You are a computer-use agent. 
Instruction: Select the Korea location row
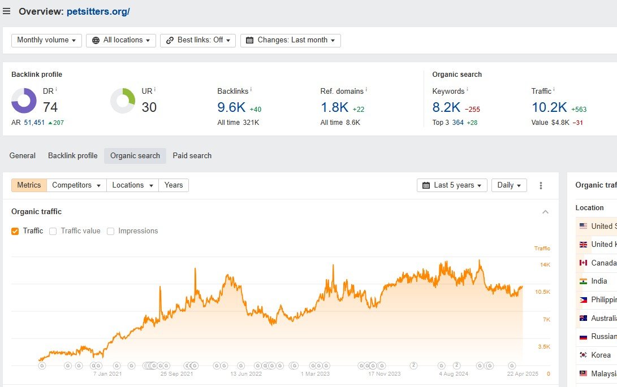pyautogui.click(x=597, y=355)
